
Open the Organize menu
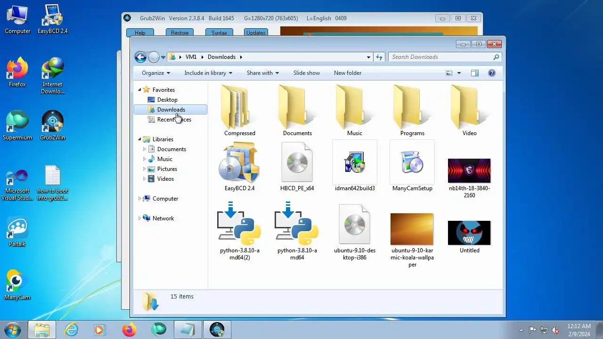tap(156, 73)
